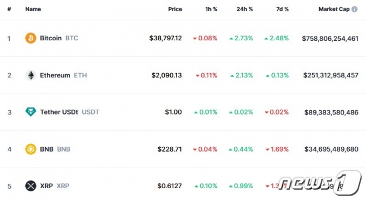Click the Market Cap info icon
366x201 pixels.
pyautogui.click(x=354, y=9)
